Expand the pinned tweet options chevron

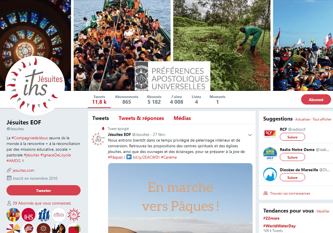(x=250, y=135)
